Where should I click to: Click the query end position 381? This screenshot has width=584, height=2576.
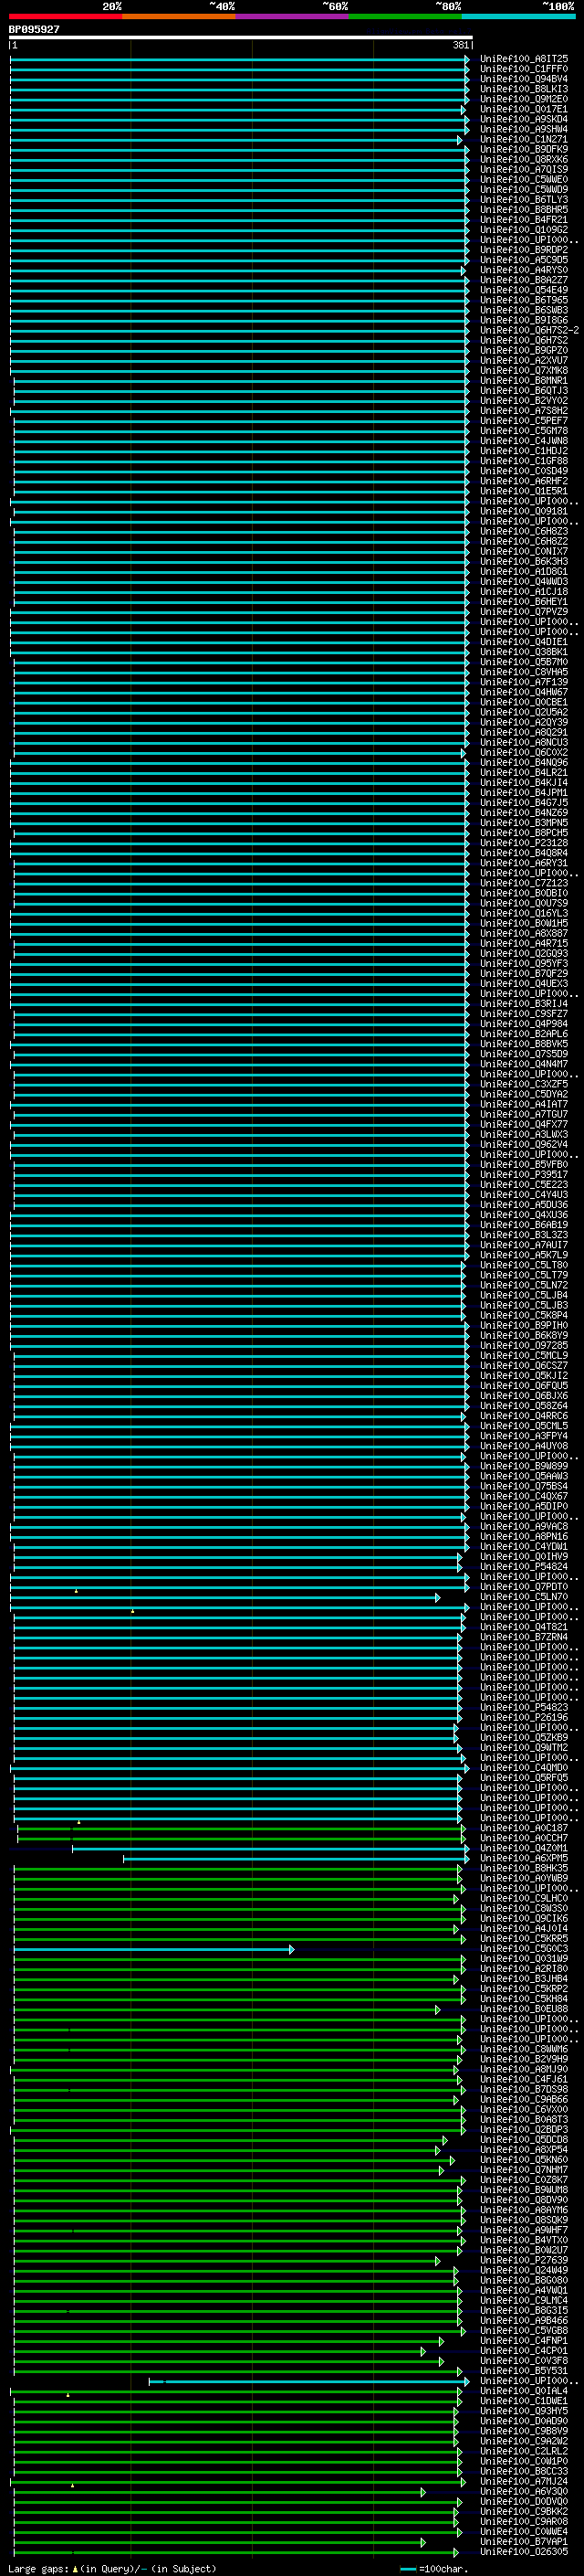point(461,45)
